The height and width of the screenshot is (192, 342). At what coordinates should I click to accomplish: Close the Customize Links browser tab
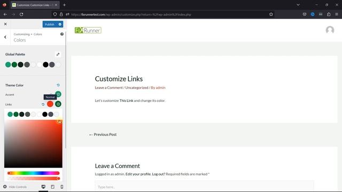click(56, 5)
